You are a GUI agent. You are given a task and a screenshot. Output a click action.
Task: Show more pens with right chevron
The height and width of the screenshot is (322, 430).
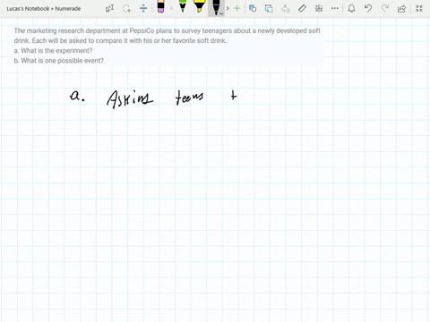click(x=228, y=8)
